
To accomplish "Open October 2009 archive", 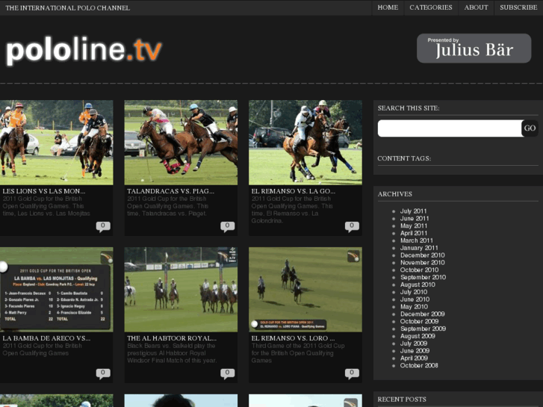I will click(419, 321).
